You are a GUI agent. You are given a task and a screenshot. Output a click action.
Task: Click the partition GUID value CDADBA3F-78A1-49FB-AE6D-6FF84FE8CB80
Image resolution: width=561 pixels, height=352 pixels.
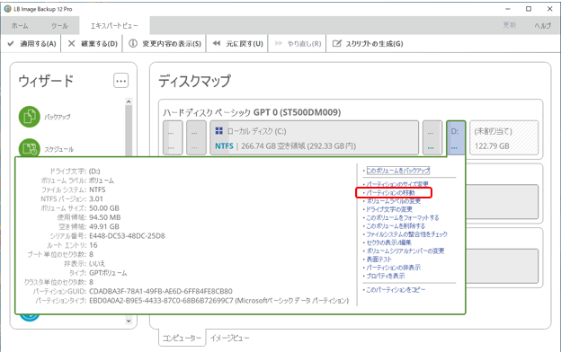pos(161,291)
